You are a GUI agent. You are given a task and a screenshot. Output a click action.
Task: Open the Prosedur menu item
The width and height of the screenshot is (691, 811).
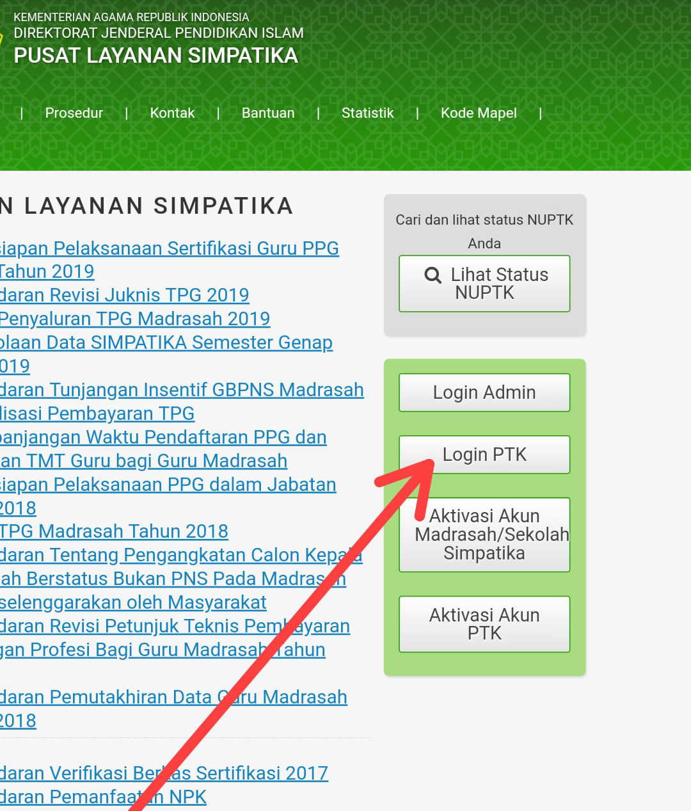pyautogui.click(x=74, y=113)
